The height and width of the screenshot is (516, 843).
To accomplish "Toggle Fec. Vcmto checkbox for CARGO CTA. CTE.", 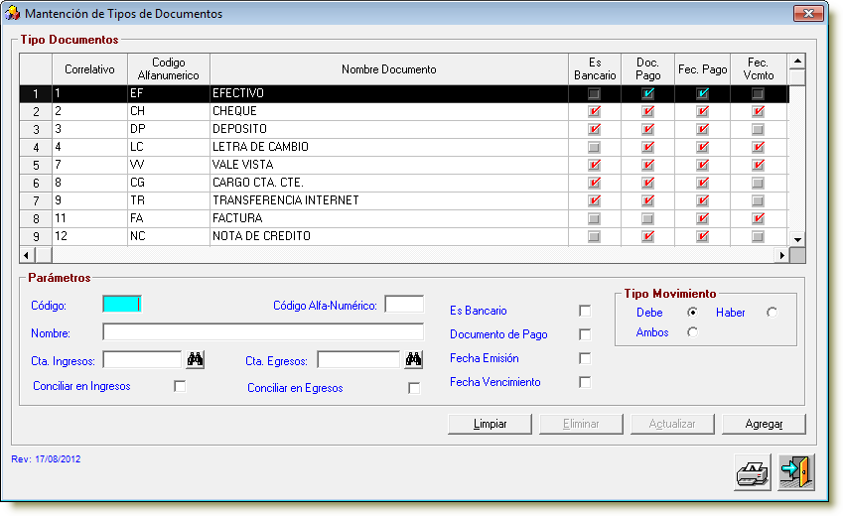I will pyautogui.click(x=758, y=183).
